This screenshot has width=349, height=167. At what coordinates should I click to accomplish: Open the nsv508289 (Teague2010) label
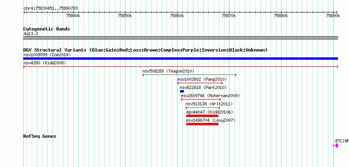(168, 71)
